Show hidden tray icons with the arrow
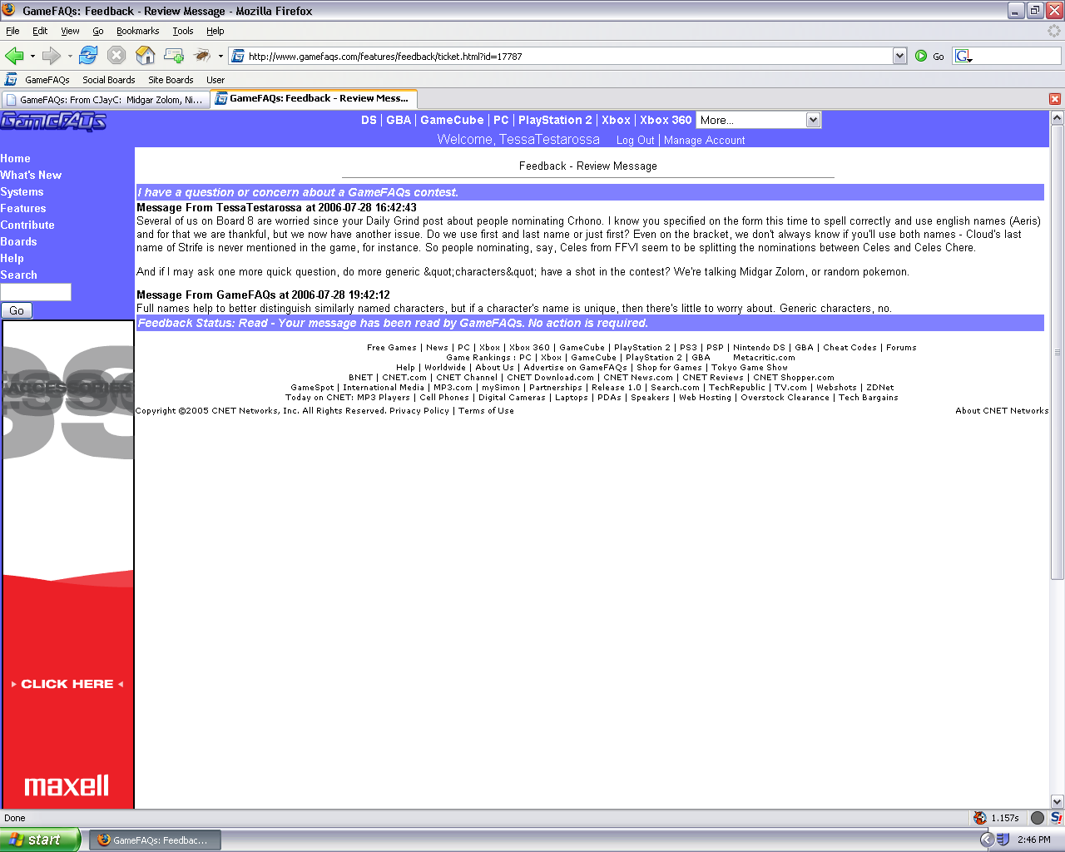This screenshot has width=1065, height=852. click(x=987, y=840)
